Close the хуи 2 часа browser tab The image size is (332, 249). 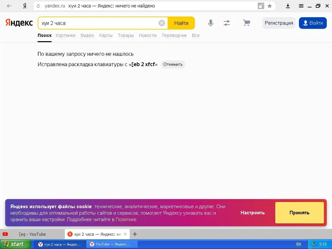tap(125, 234)
